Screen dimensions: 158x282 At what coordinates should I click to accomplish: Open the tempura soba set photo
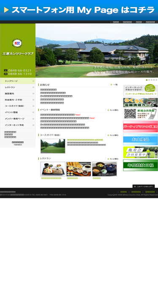tap(53, 169)
